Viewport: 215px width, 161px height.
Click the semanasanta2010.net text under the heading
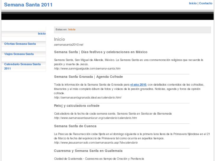coord(69,45)
